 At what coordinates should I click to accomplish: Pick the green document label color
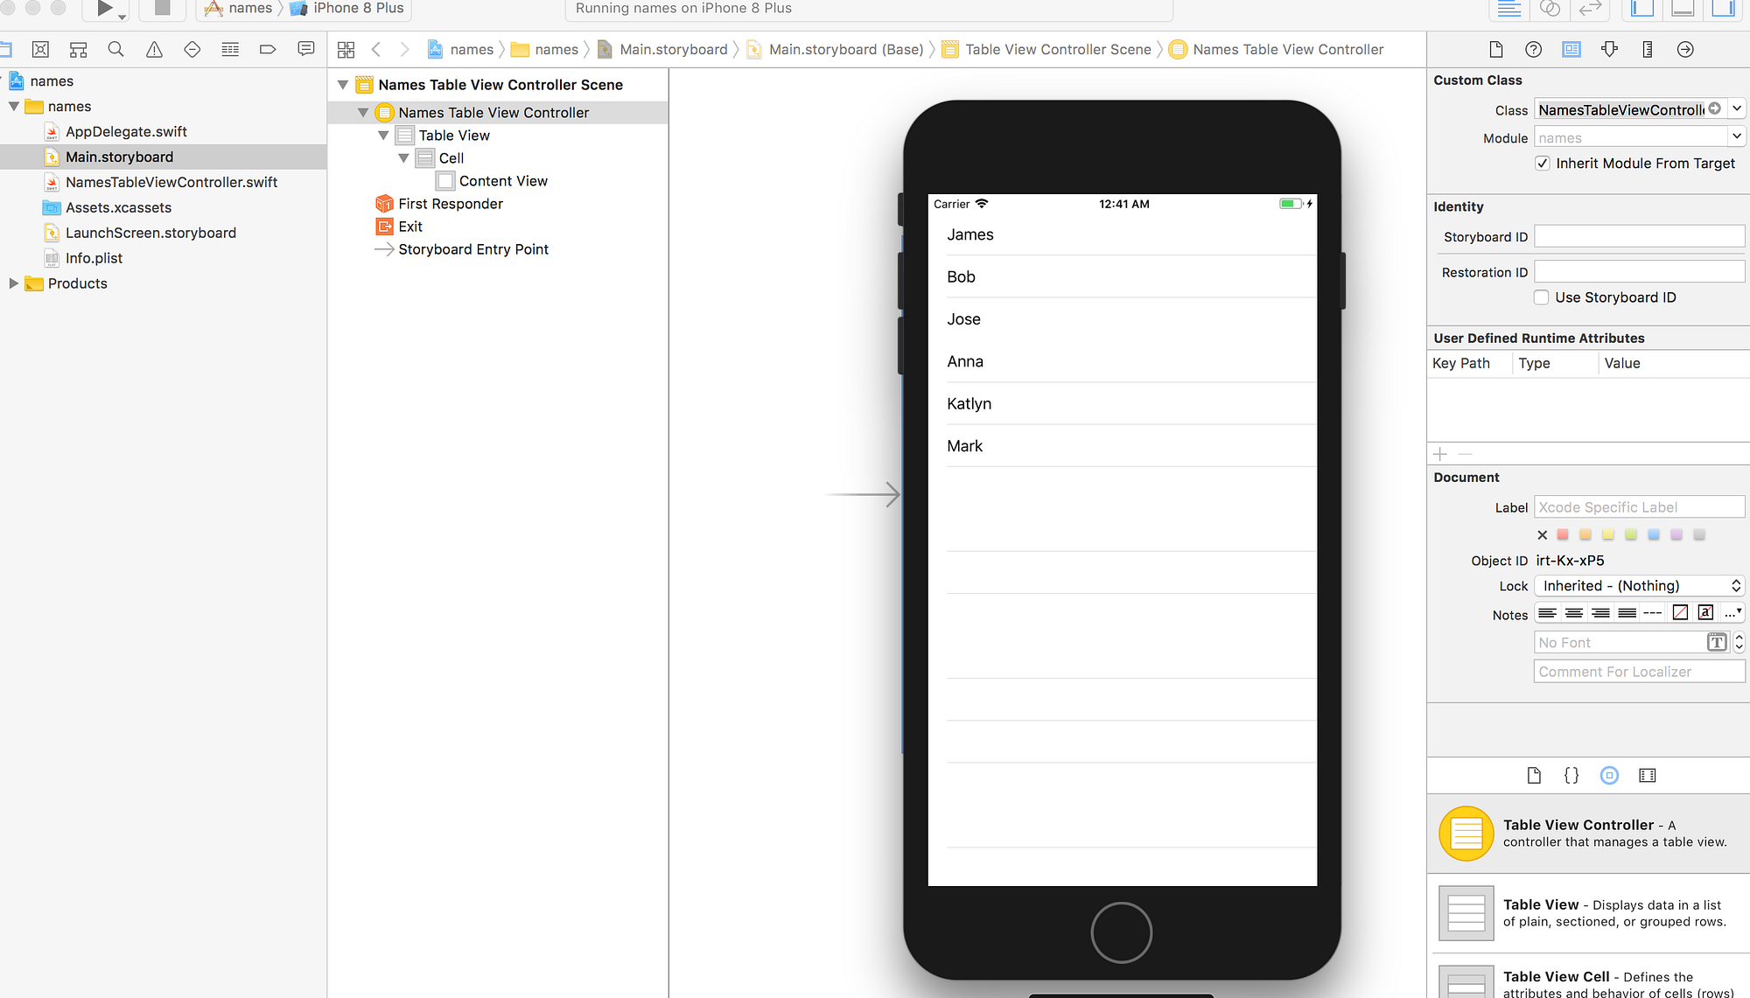tap(1631, 534)
